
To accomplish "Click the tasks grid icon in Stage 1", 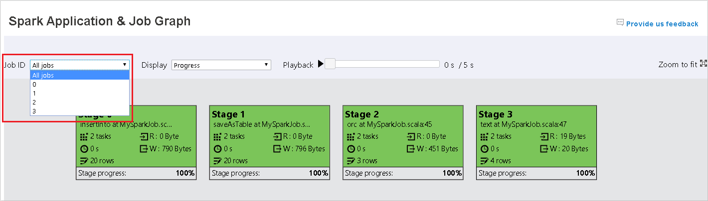I will pyautogui.click(x=217, y=136).
